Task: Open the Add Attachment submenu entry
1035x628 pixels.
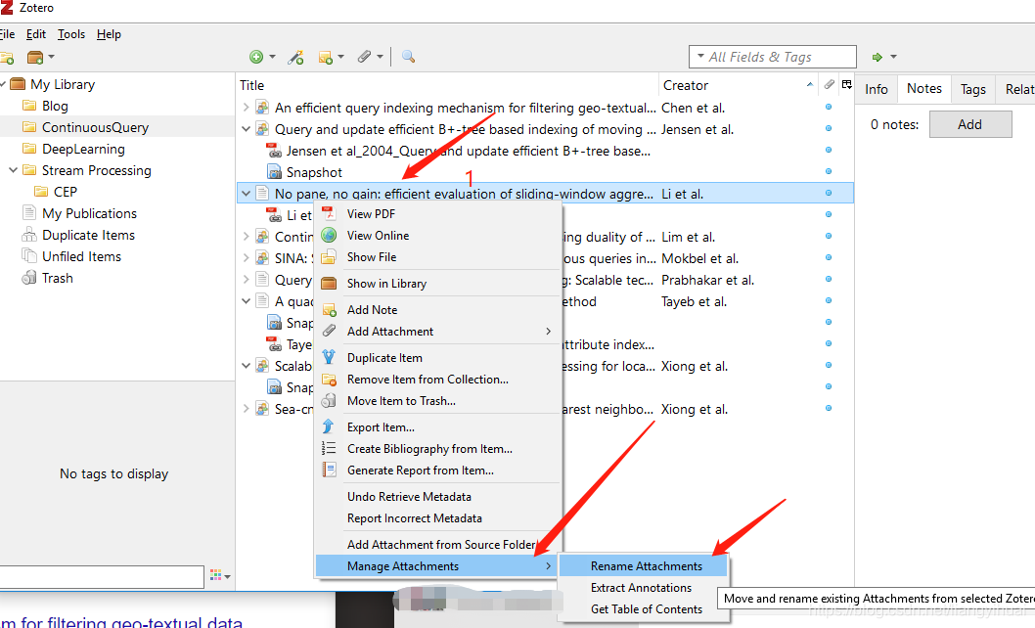Action: click(x=437, y=332)
